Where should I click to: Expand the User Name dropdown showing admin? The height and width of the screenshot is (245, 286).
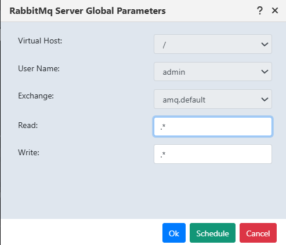pos(213,71)
